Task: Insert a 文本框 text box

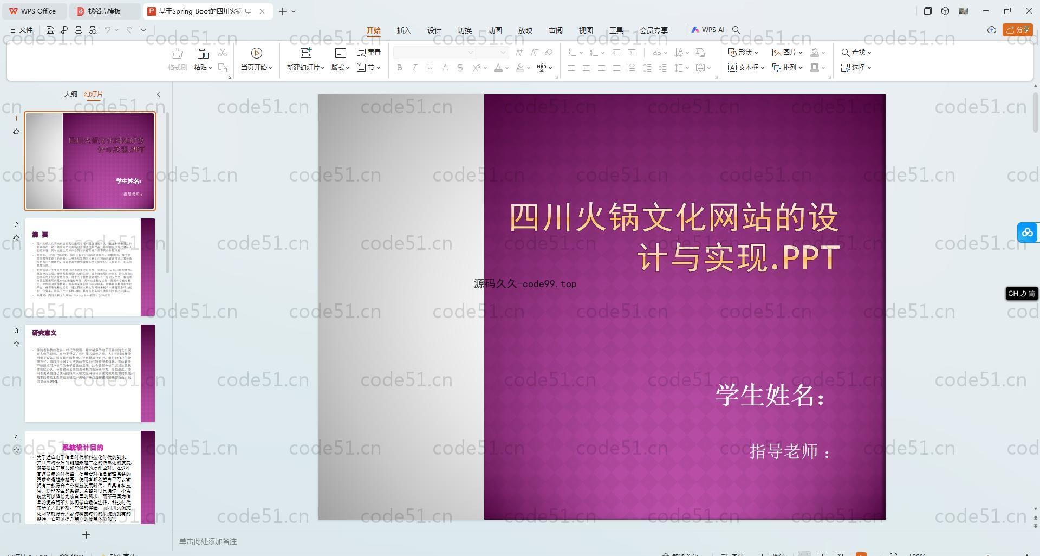Action: 745,68
